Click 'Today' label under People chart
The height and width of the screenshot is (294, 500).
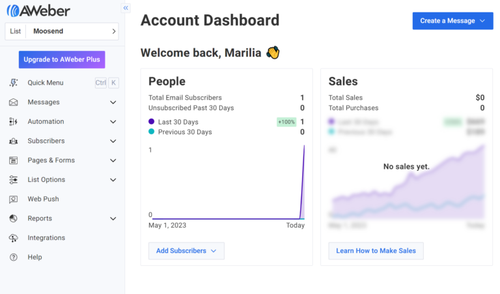(x=296, y=226)
